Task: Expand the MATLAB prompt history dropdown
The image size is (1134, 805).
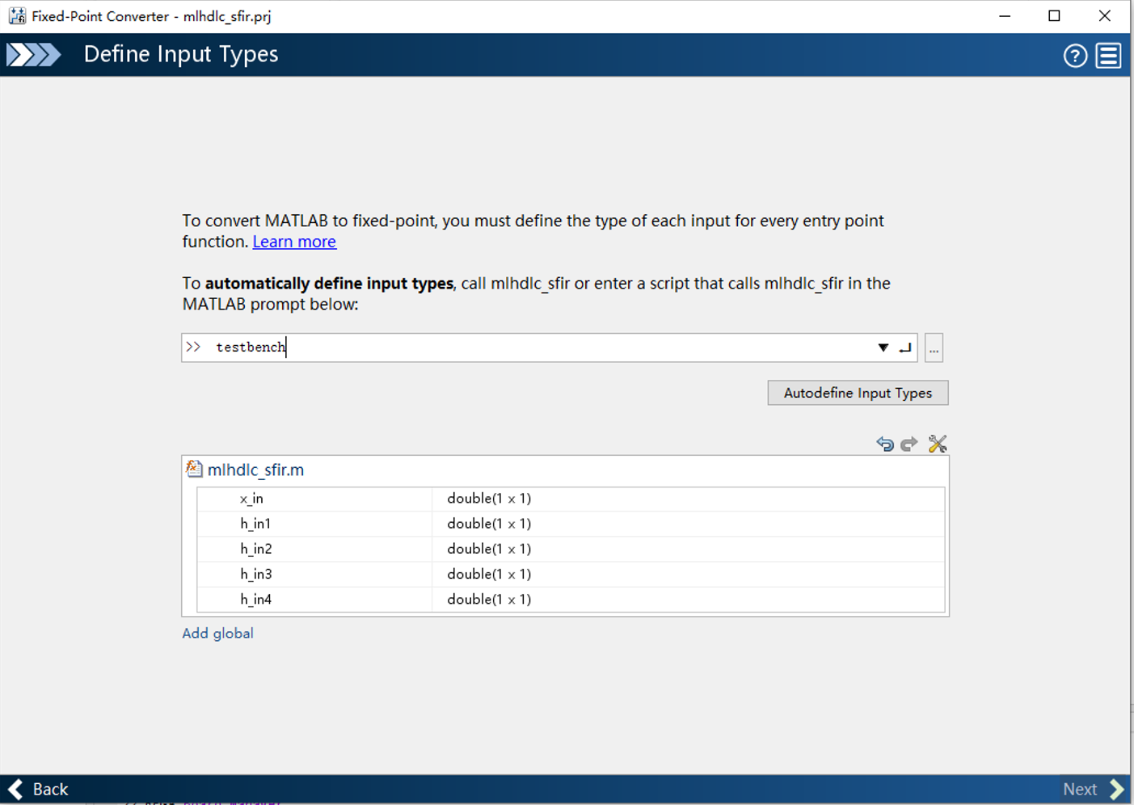Action: point(883,348)
